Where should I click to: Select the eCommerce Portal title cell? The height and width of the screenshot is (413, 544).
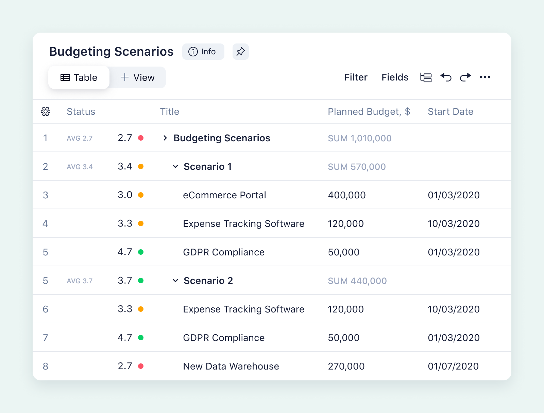[x=224, y=195]
